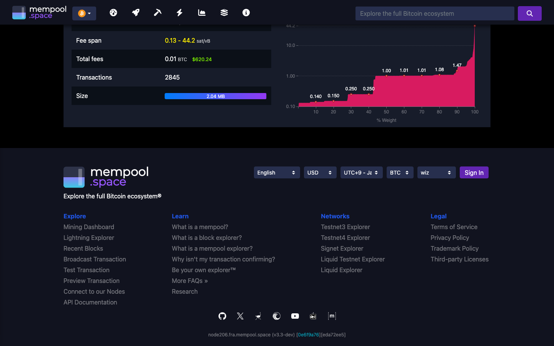Open the Mining dashboard via the pickaxe icon
The image size is (554, 346).
coord(157,12)
